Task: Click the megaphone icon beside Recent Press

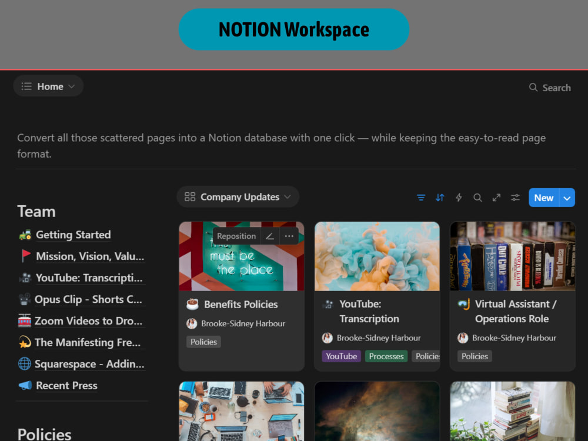Action: pos(25,386)
